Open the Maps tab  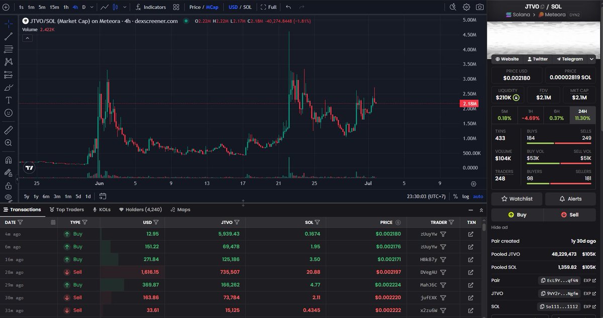click(180, 210)
